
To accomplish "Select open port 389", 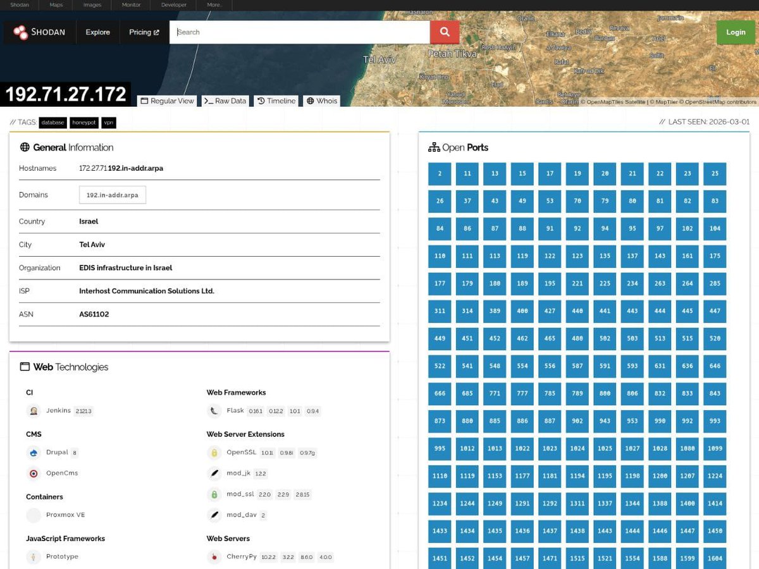I will pyautogui.click(x=495, y=311).
